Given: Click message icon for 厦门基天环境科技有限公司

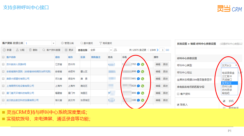Looking at the screenshot, I should pos(138,93).
